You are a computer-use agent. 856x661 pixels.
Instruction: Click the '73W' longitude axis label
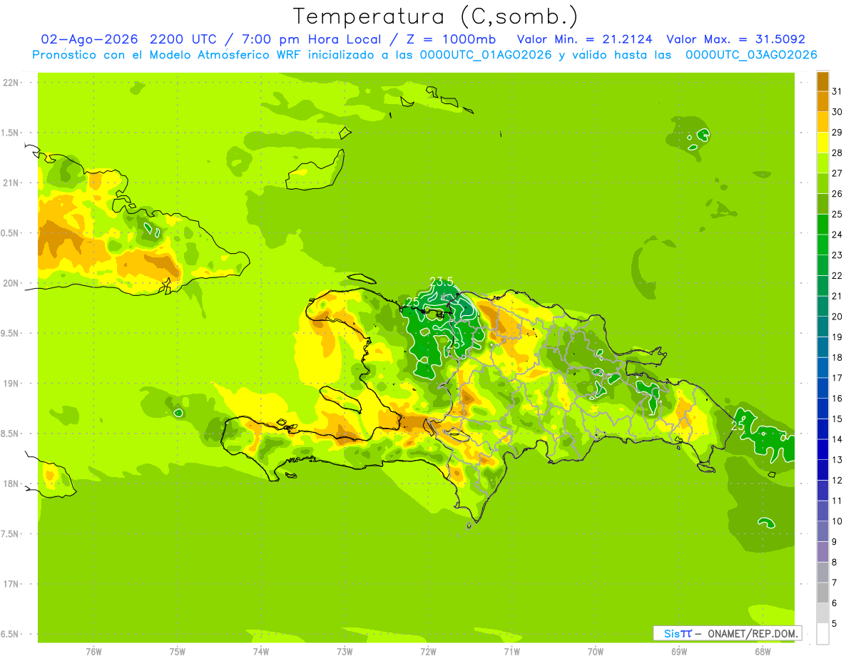coord(345,652)
